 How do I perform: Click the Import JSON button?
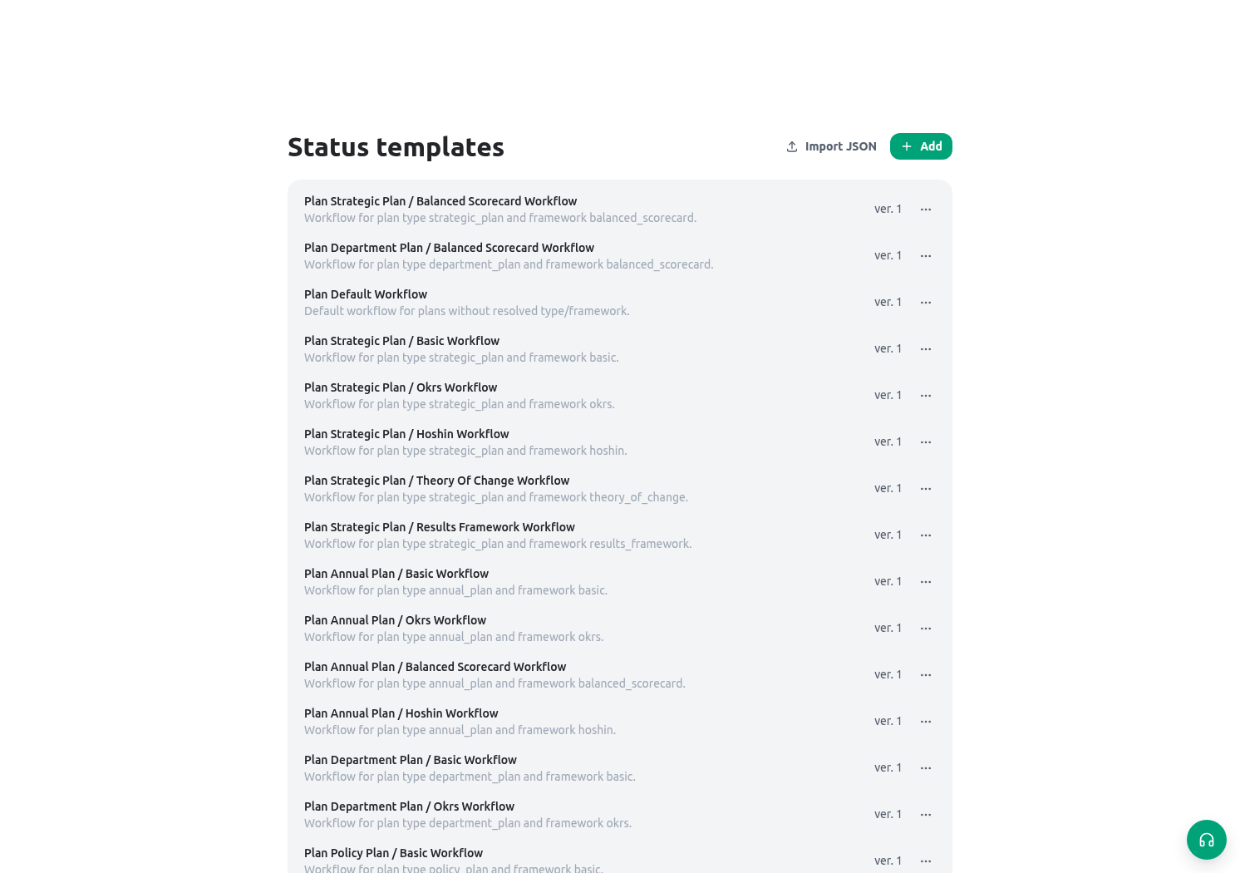(x=831, y=146)
